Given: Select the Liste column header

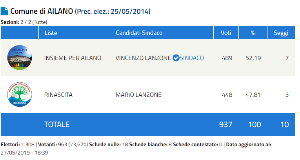Looking at the screenshot, I should (x=51, y=33).
